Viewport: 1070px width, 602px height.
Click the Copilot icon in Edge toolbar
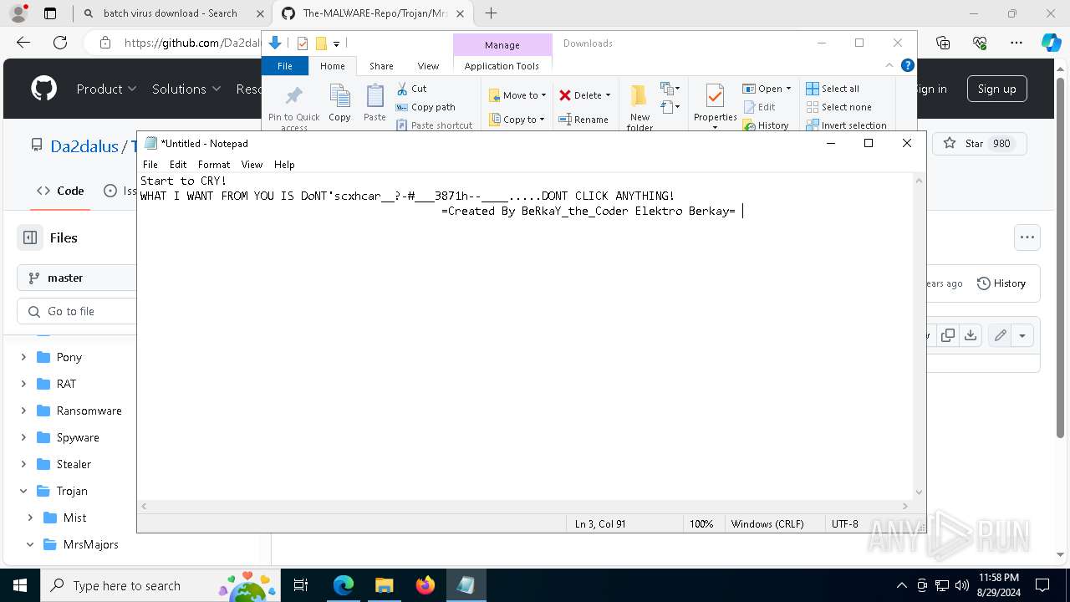tap(1051, 43)
